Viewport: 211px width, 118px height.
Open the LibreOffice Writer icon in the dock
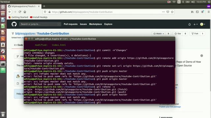click(x=3, y=20)
